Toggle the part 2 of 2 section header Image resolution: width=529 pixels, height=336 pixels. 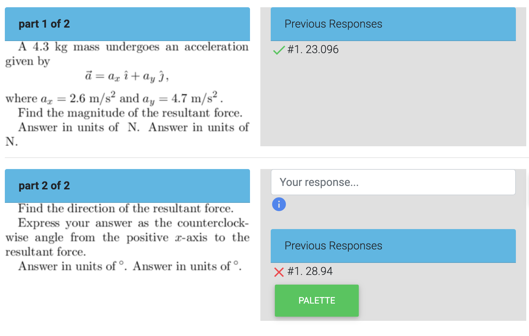127,186
